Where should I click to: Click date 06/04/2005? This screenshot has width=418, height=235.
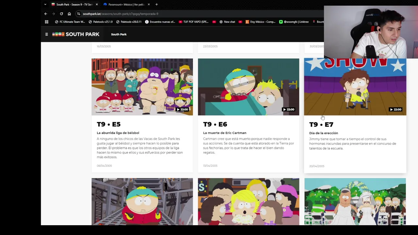click(x=104, y=166)
